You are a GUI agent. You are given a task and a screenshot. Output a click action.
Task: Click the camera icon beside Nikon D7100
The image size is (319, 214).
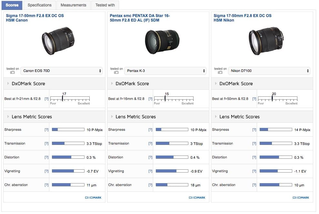click(x=220, y=72)
